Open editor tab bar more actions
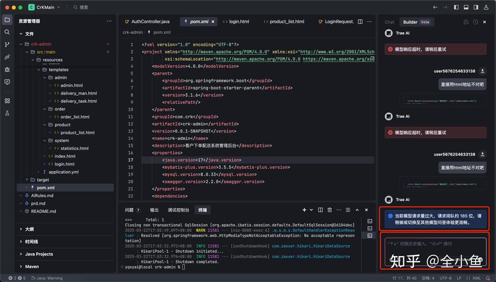This screenshot has height=282, width=496. click(369, 21)
